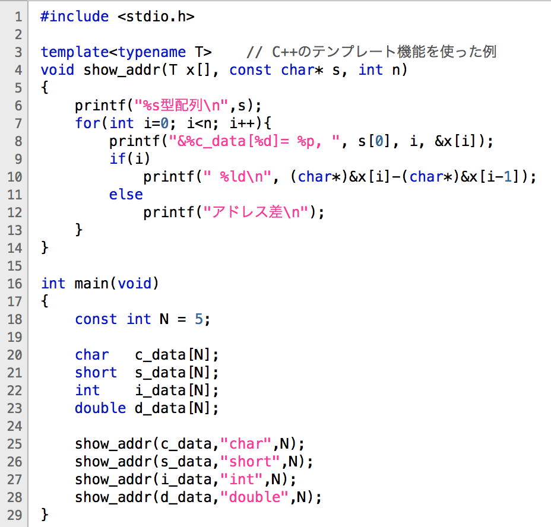Click the 'else' keyword on line 11
This screenshot has height=527, width=551.
point(126,195)
